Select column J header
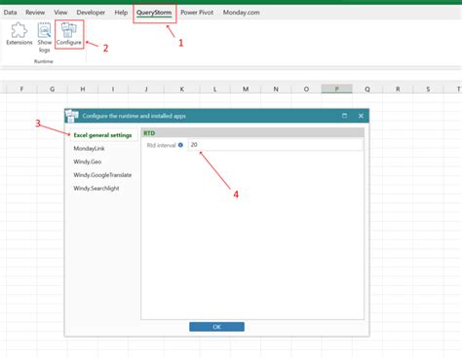 (146, 89)
